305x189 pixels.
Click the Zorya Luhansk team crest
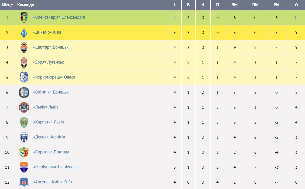pyautogui.click(x=24, y=62)
